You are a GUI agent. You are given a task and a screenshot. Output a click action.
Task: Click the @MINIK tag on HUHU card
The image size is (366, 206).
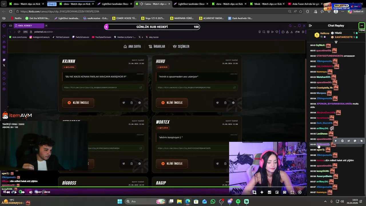click(x=162, y=67)
